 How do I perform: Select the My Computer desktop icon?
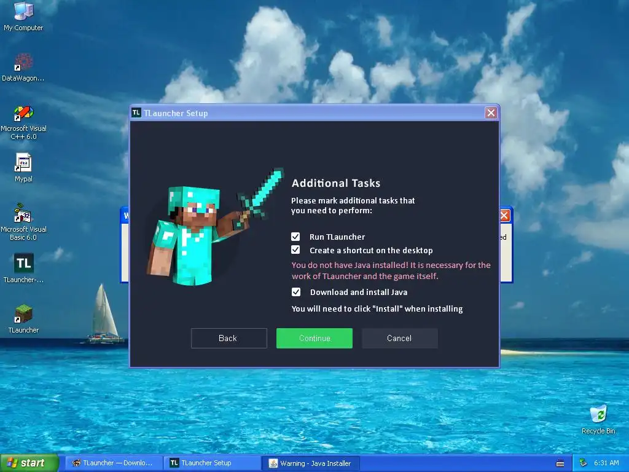coord(23,17)
